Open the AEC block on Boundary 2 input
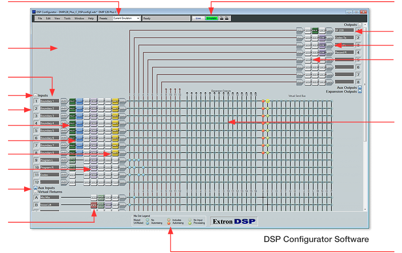402x253 pixels. point(79,108)
